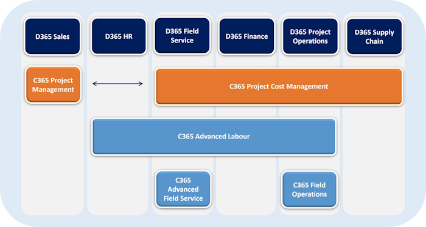This screenshot has width=426, height=227.
Task: Select the D365 HR block
Action: (119, 36)
